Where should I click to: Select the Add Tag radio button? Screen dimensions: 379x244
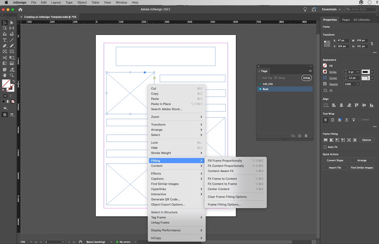pyautogui.click(x=260, y=78)
